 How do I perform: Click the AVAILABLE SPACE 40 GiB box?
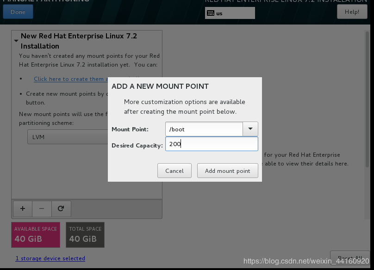pyautogui.click(x=36, y=235)
